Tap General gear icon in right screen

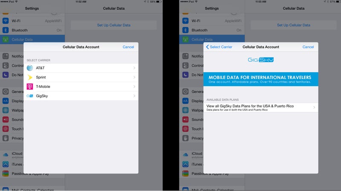tap(185, 92)
